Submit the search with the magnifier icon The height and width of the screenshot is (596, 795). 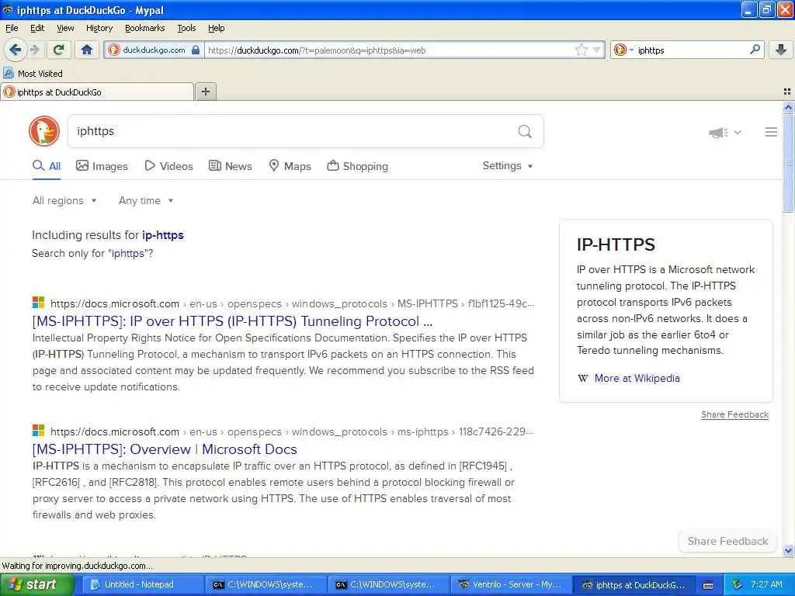pos(525,132)
